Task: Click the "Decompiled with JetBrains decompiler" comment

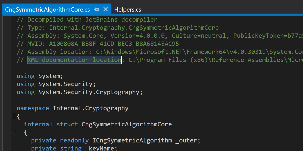Action: point(92,20)
